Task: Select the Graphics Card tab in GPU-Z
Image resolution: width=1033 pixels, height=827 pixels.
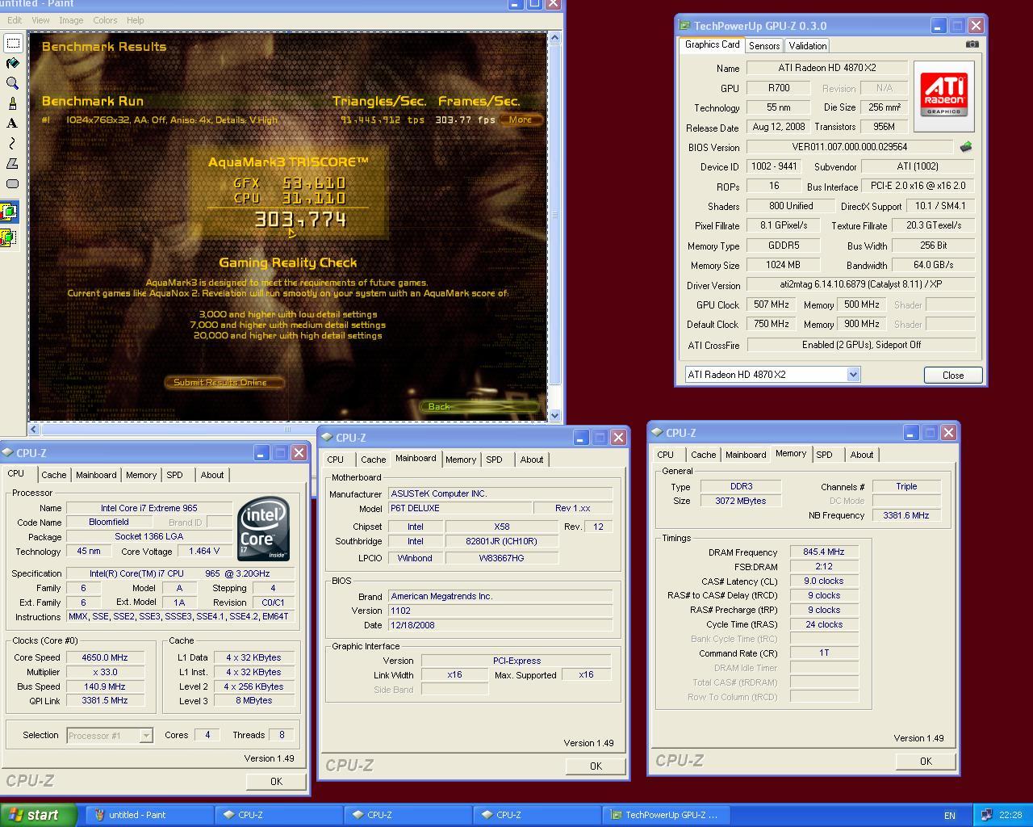Action: click(x=712, y=45)
